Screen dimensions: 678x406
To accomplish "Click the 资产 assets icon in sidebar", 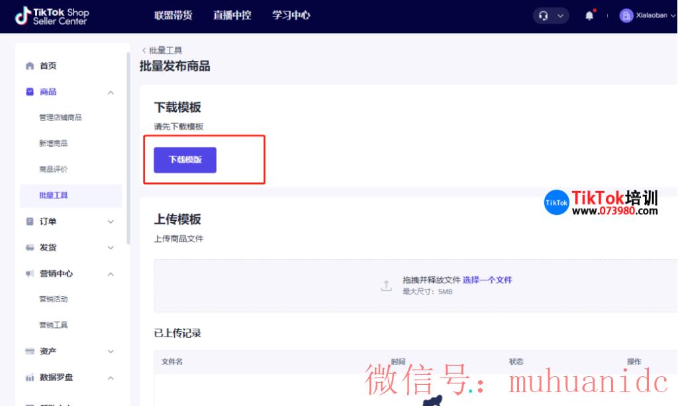I will pos(30,351).
